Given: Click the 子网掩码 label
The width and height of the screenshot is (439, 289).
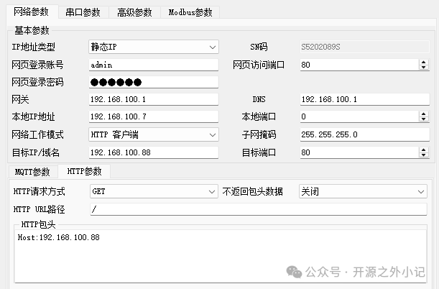Looking at the screenshot, I should (259, 134).
